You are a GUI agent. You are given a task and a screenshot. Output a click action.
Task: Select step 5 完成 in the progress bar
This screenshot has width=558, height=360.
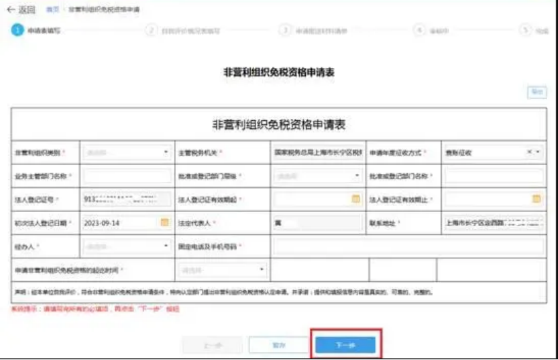click(x=534, y=31)
